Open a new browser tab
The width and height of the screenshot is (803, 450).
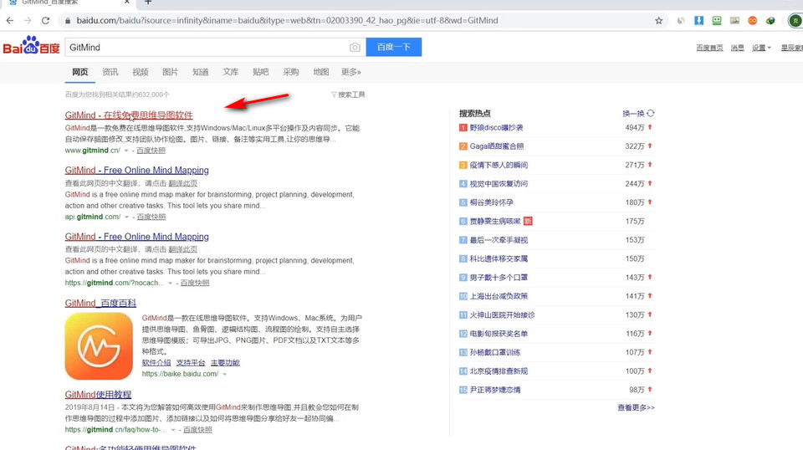148,2
